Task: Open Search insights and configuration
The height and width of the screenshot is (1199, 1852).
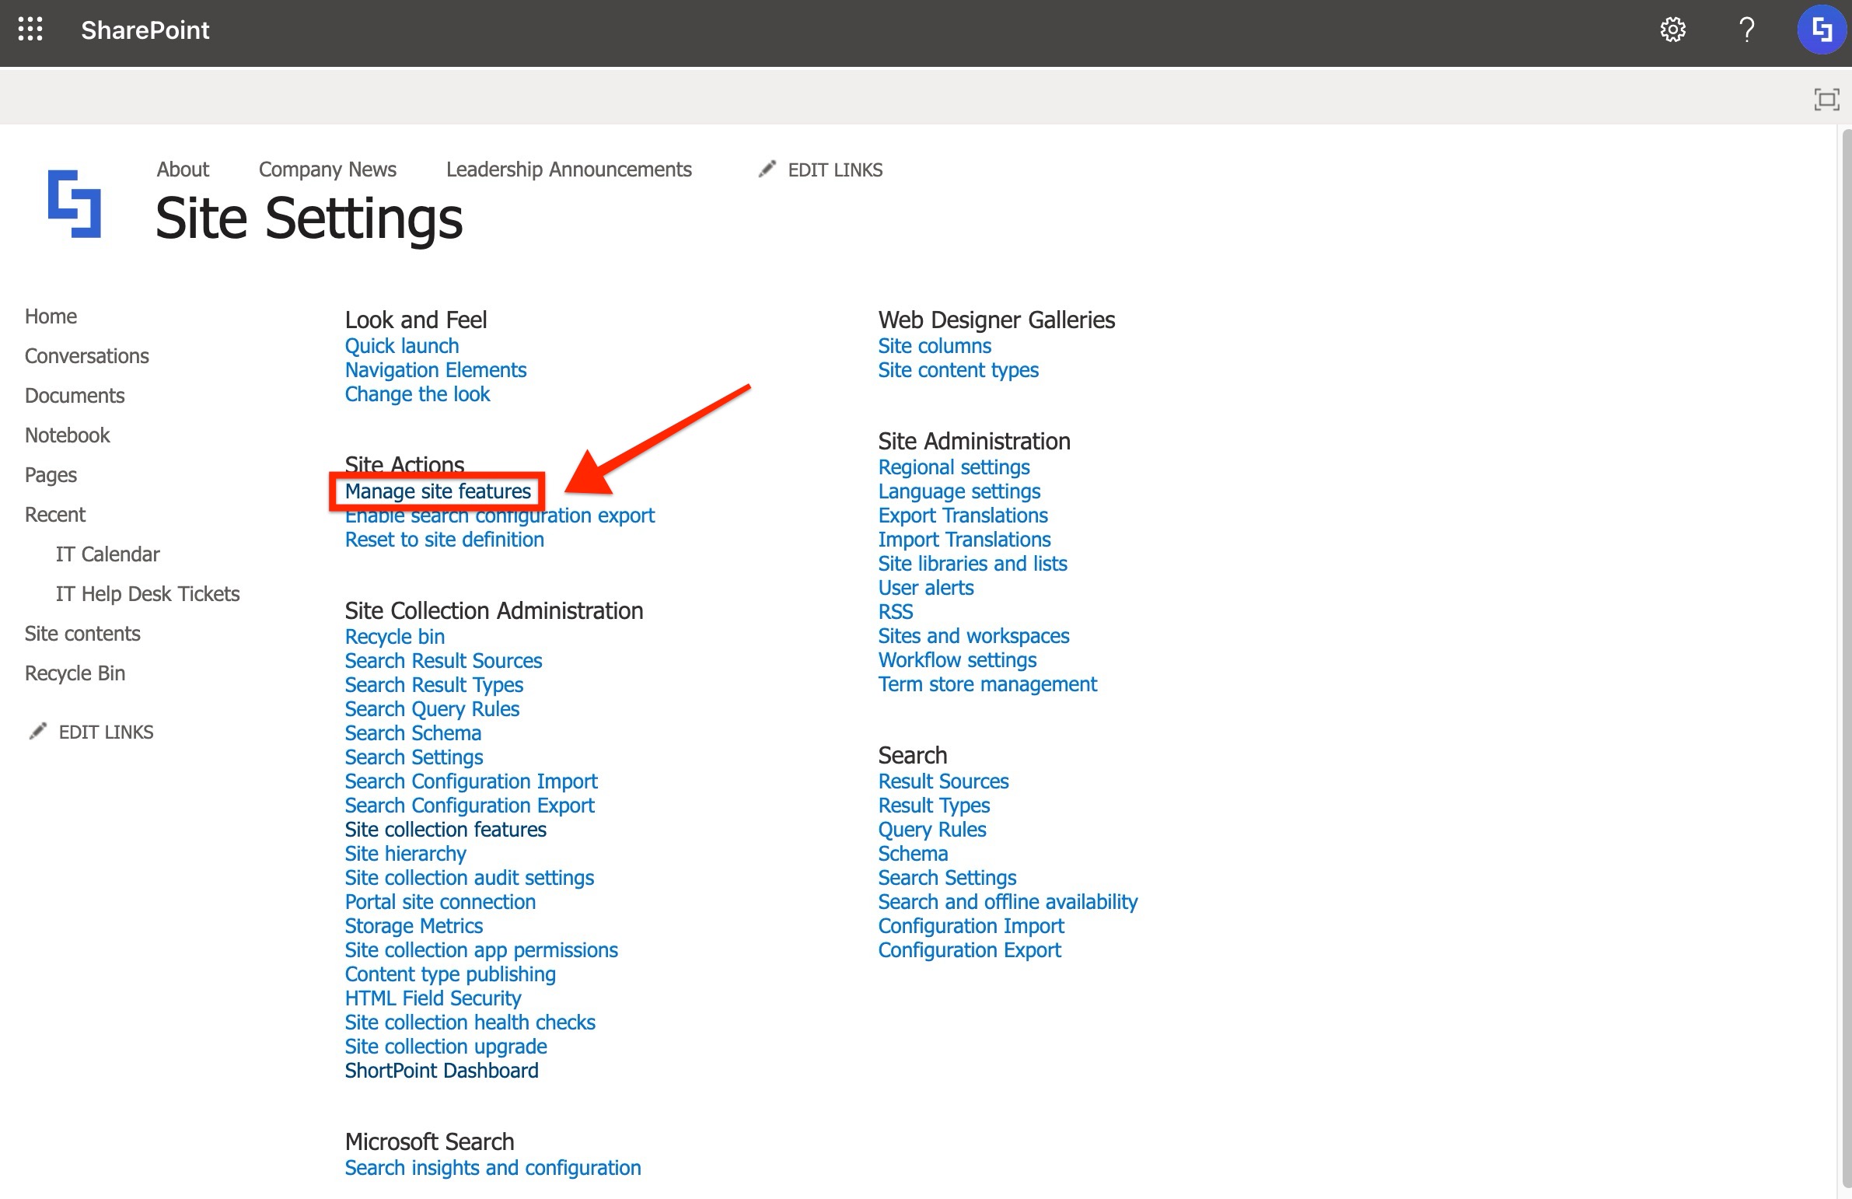Action: pyautogui.click(x=493, y=1168)
